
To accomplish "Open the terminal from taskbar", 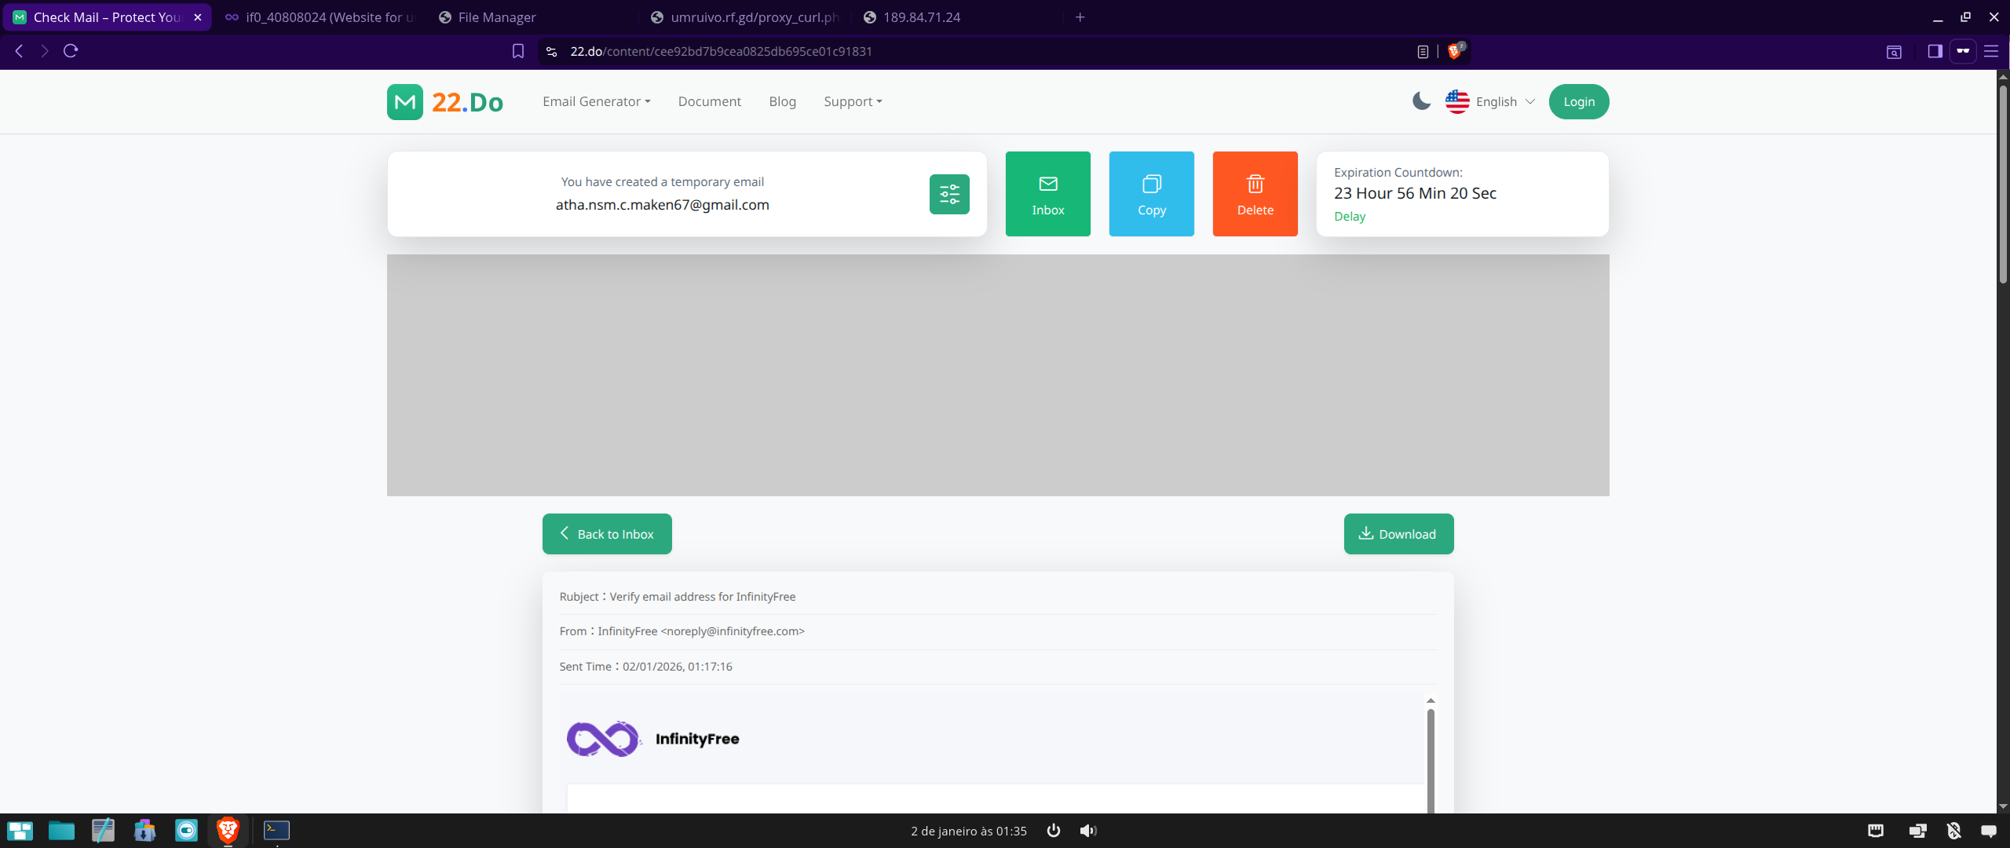I will pos(276,830).
